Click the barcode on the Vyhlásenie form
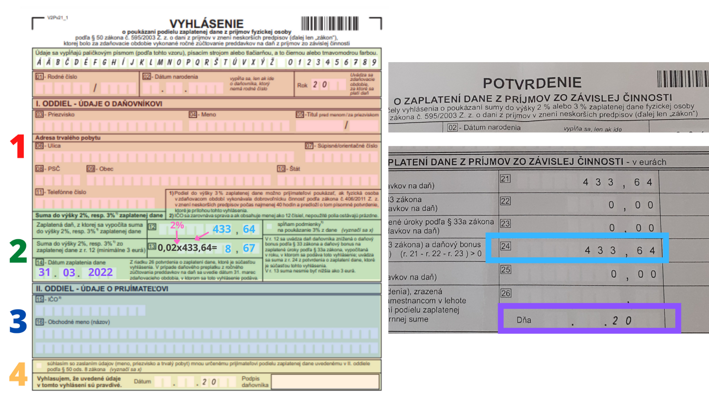This screenshot has height=399, width=709. (x=330, y=23)
